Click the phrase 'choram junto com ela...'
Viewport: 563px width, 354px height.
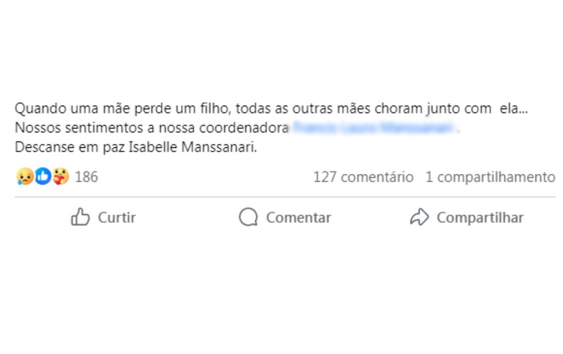point(451,108)
